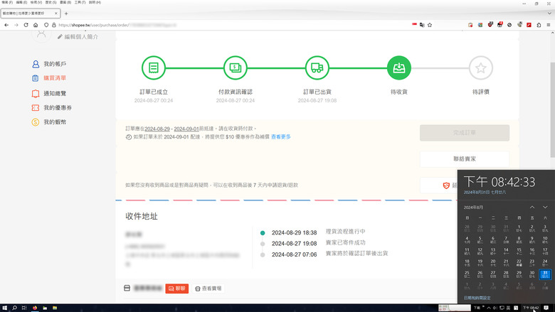
Task: Bookmark this page with the star
Action: coord(430,25)
